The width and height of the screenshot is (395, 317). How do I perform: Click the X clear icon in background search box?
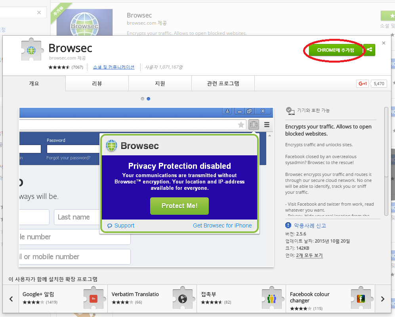coord(39,13)
